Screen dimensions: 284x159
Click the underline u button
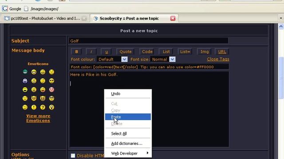(x=106, y=52)
